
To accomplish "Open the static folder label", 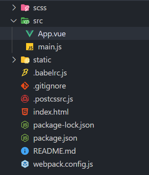I will (42, 60).
